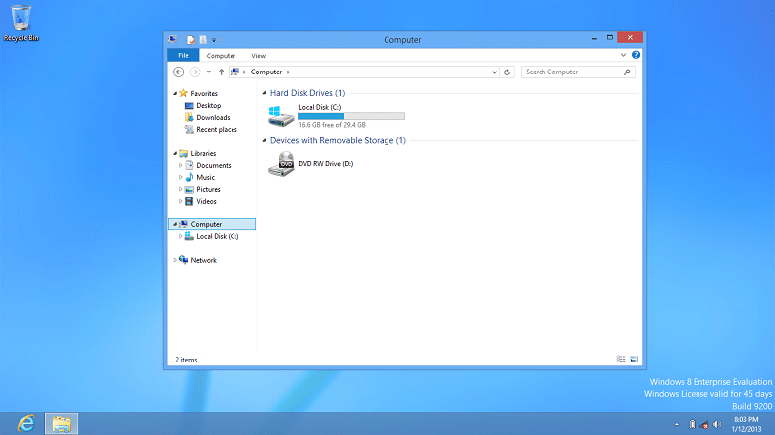Screen dimensions: 775x435
Task: Expand the Documents library node
Action: coord(181,165)
